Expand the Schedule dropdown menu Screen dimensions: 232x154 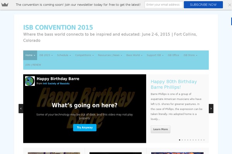[64, 55]
